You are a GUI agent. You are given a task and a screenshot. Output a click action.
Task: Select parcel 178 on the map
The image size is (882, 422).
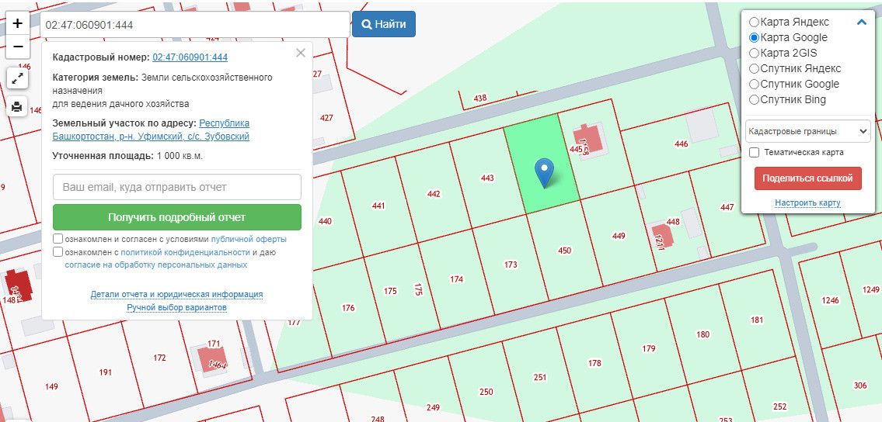594,363
